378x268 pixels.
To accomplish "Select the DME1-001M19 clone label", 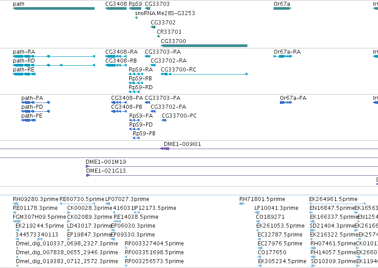I will (106, 162).
